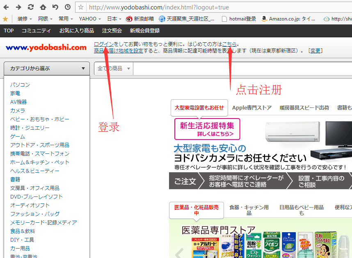
Task: Open the ヘルス&ビューティー category
Action: point(35,171)
